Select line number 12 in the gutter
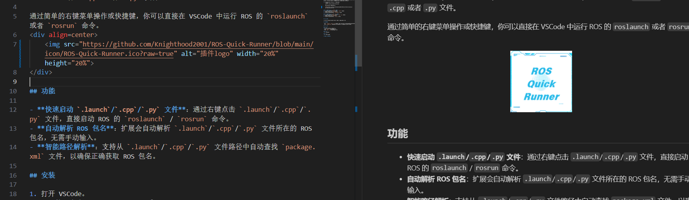689x200 pixels. click(x=13, y=109)
